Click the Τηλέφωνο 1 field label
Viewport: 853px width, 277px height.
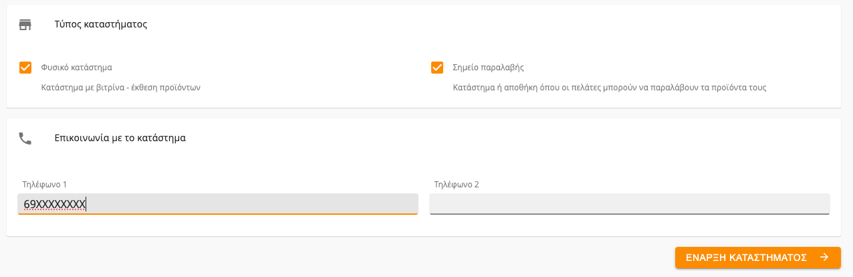[x=45, y=184]
